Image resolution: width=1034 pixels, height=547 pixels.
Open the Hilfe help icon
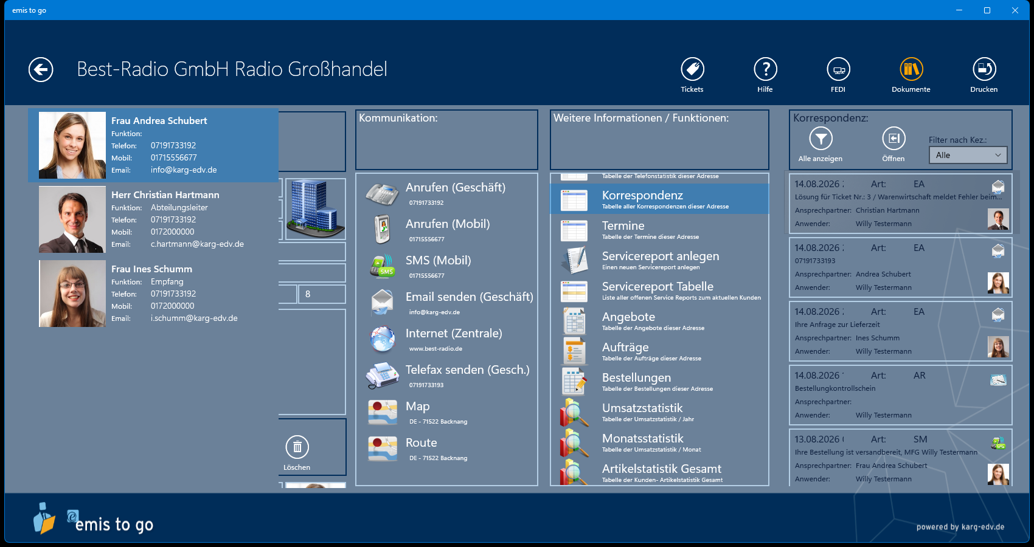(765, 75)
